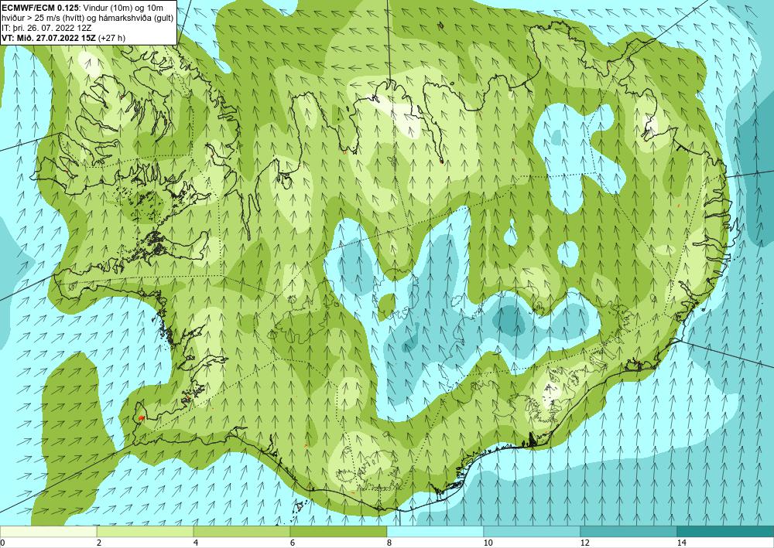Select the title line 'ECMWF/ECM 0.125: Vindur (10m) og 10m'
The image size is (774, 548).
pyautogui.click(x=83, y=8)
